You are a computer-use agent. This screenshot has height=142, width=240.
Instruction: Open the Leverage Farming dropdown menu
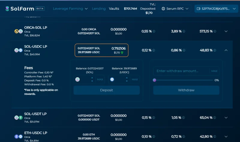[x=70, y=9]
